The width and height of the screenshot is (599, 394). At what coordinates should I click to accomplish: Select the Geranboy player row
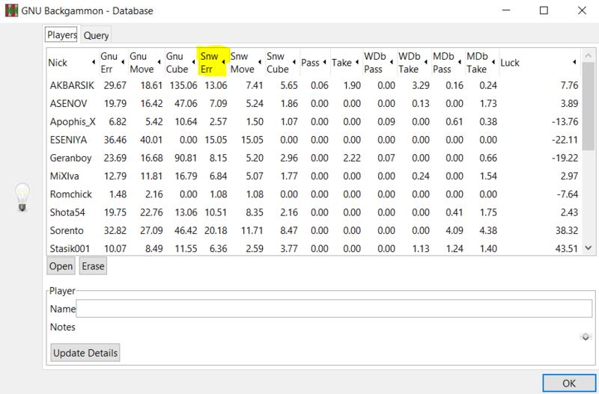click(x=313, y=158)
